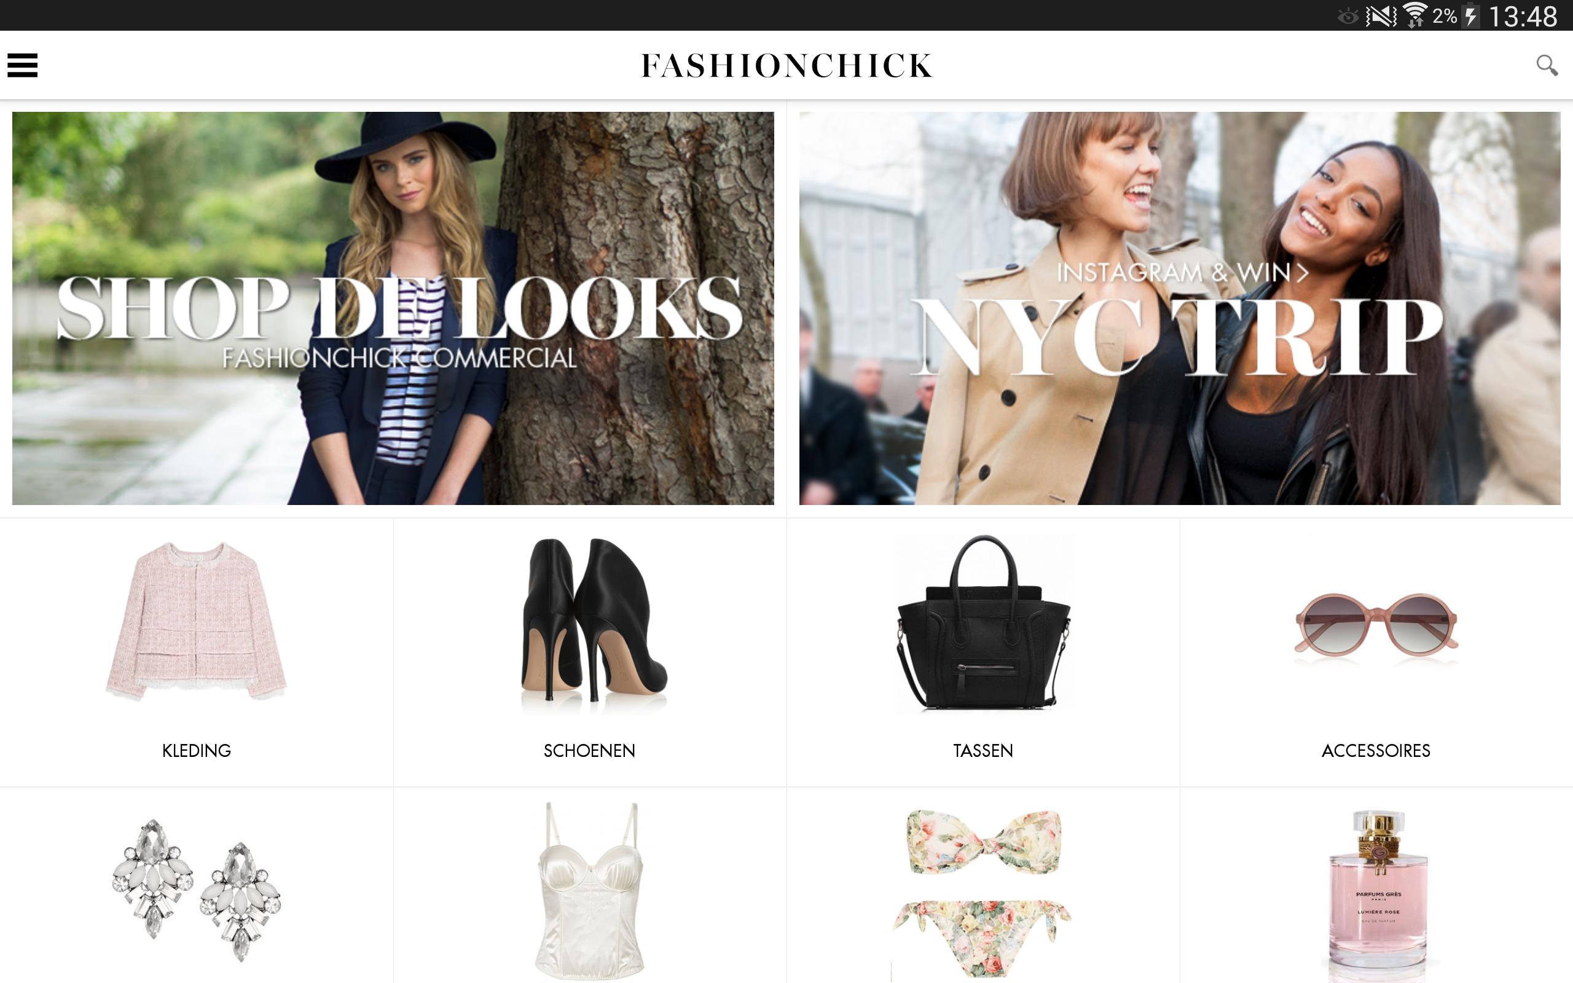Select the pink tweed jacket image
This screenshot has width=1573, height=983.
[x=196, y=622]
